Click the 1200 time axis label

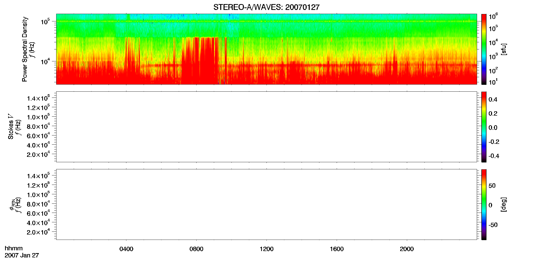[266, 249]
